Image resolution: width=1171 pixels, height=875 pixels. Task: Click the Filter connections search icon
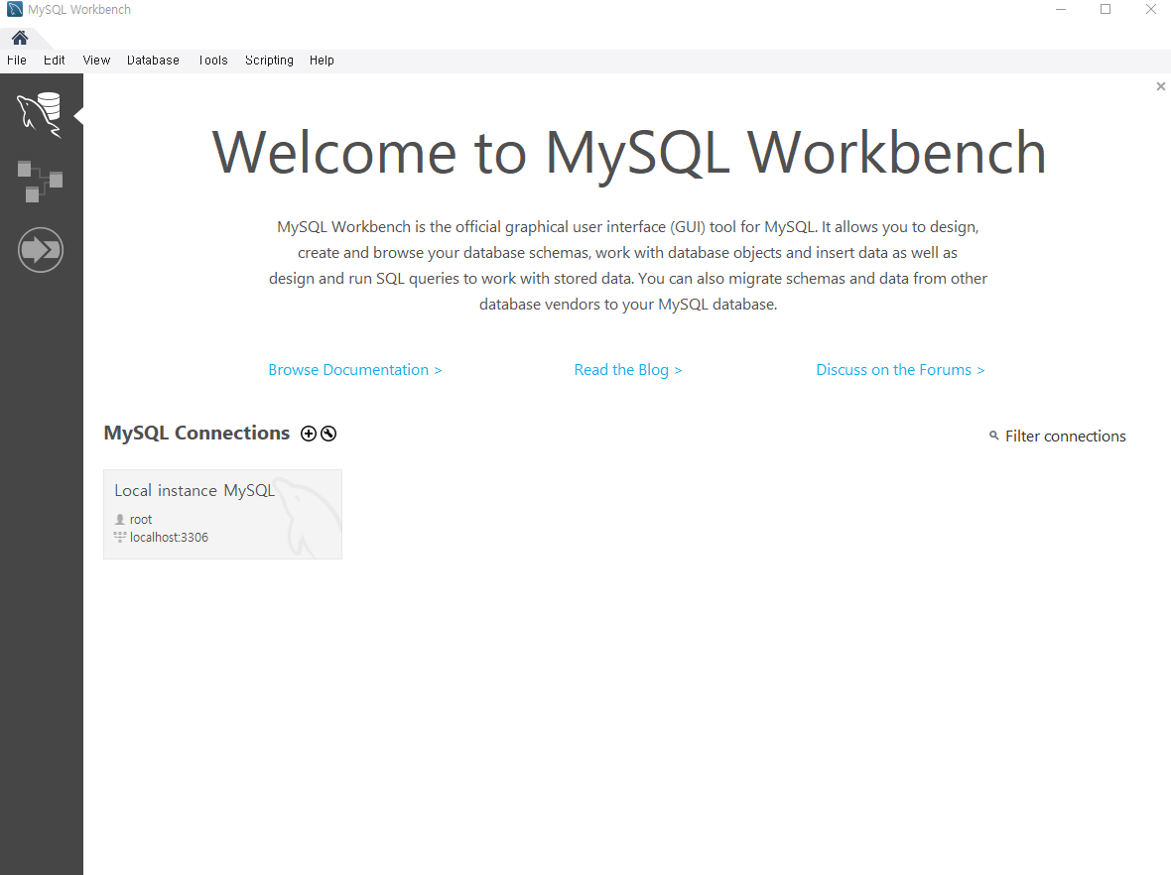click(x=994, y=436)
